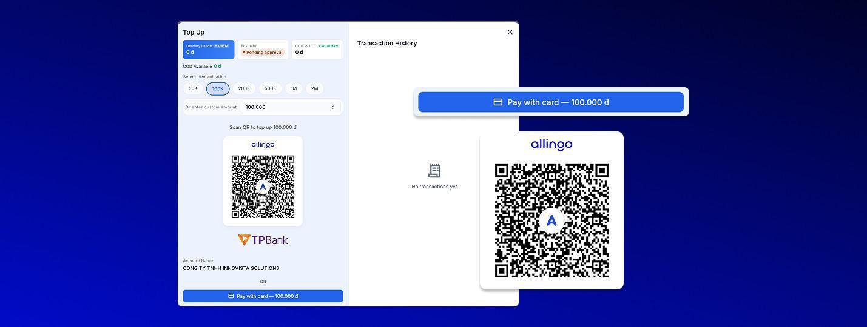Click the card icon in dialog pay button
The image size is (867, 327).
coord(231,296)
